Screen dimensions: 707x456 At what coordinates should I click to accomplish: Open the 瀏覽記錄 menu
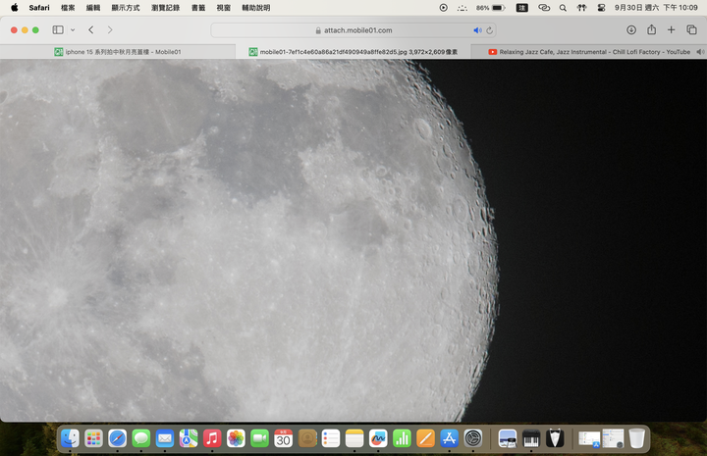(x=166, y=8)
